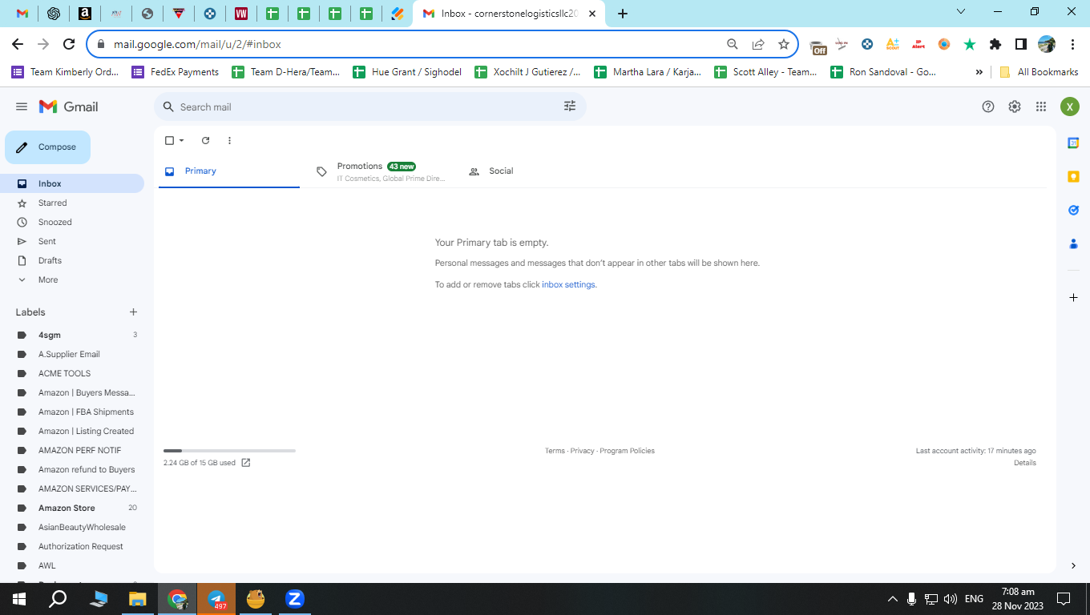
Task: Open the Program Policies link
Action: click(627, 451)
